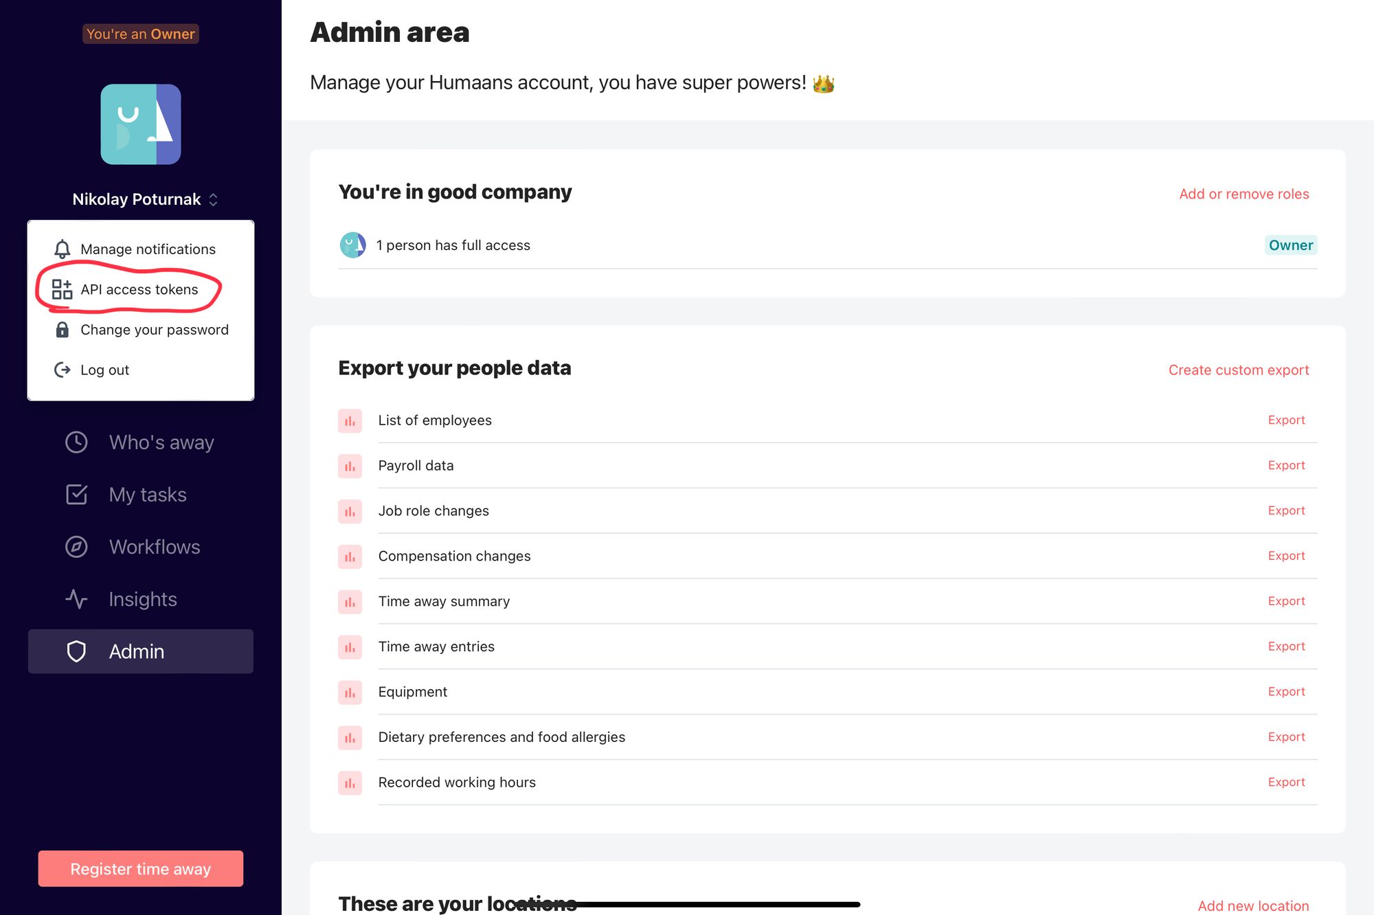Export the Recorded working hours data
The image size is (1374, 915).
(x=1286, y=782)
